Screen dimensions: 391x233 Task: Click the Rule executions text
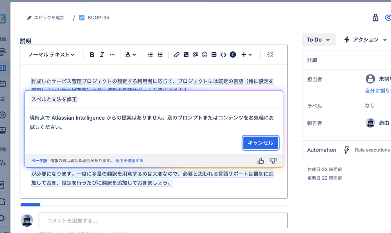click(x=372, y=150)
